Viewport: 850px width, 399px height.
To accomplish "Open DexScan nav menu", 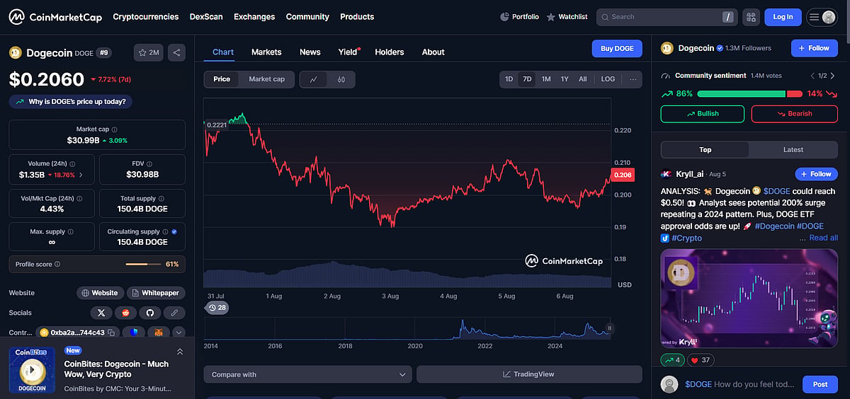I will coord(206,16).
